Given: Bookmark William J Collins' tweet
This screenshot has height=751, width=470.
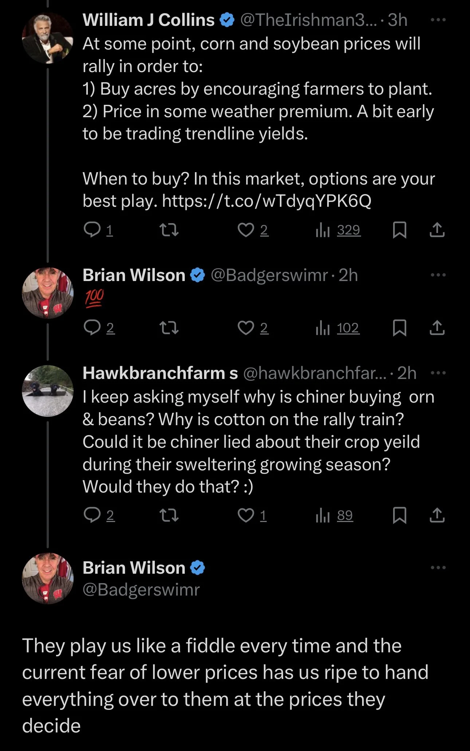Looking at the screenshot, I should point(400,230).
